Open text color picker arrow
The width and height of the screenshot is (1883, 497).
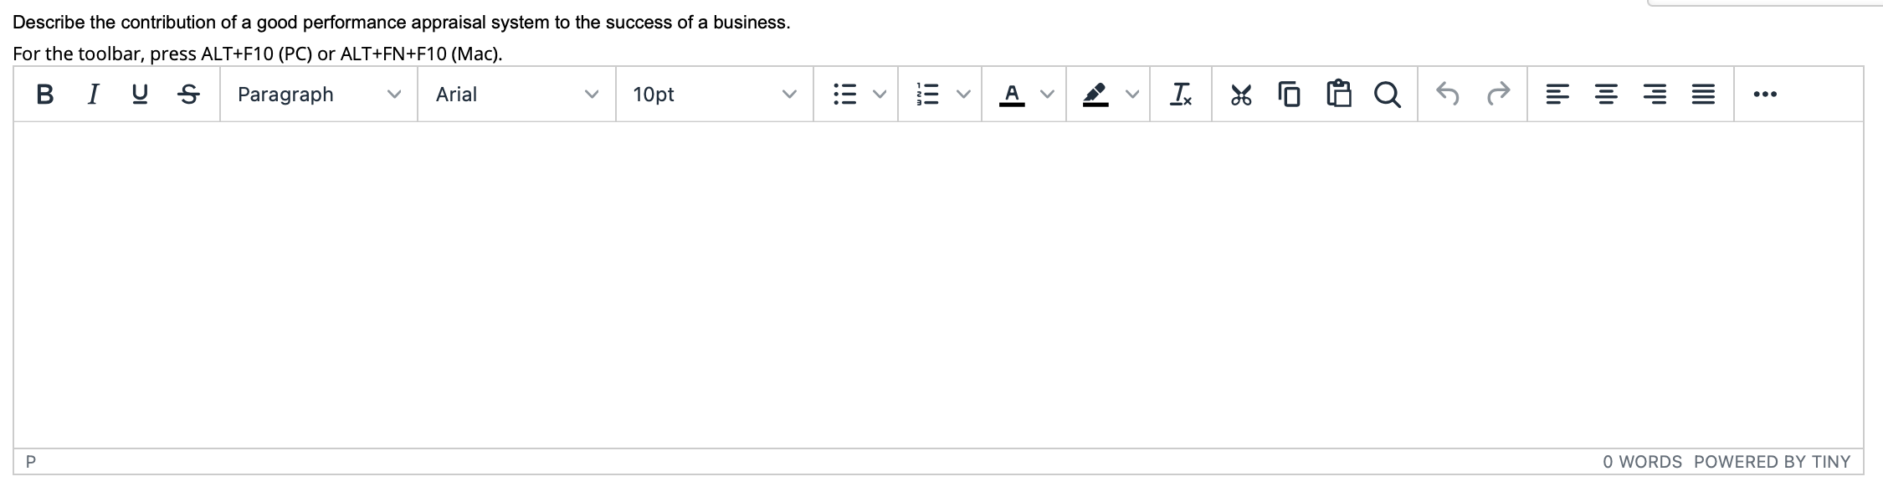[1047, 95]
